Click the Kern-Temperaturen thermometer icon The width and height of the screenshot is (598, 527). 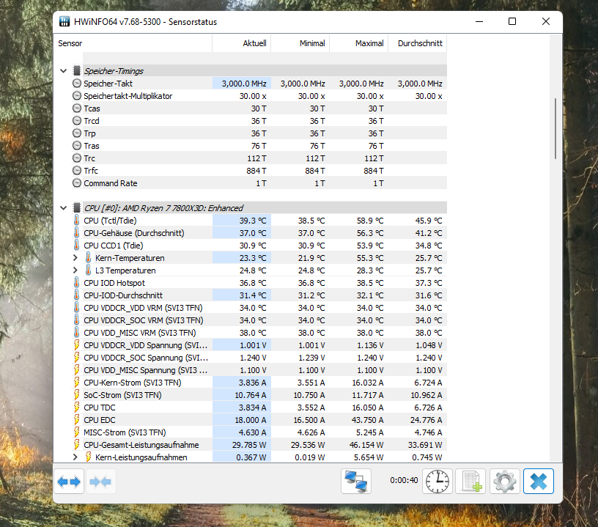click(88, 258)
